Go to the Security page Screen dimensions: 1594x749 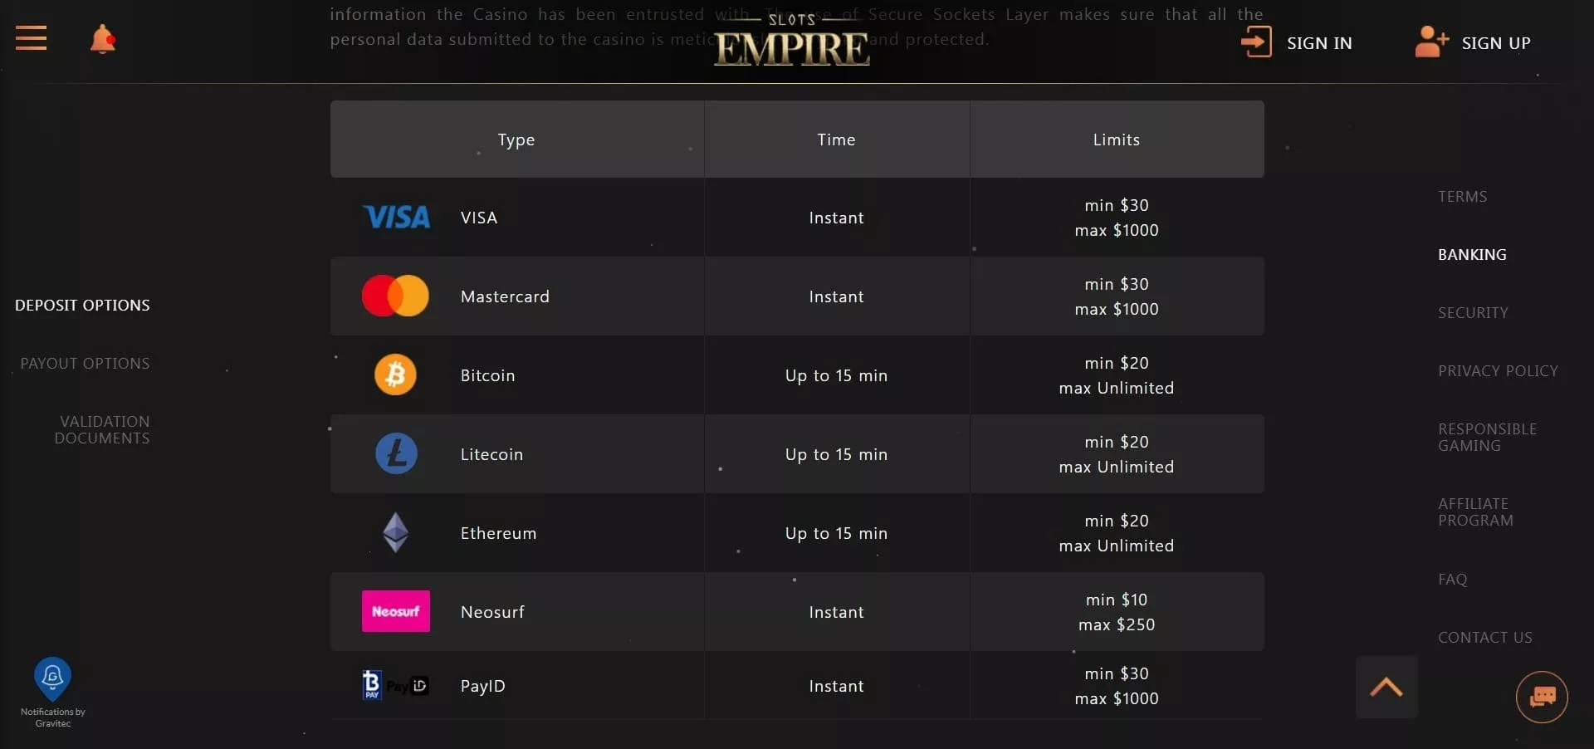(x=1473, y=313)
